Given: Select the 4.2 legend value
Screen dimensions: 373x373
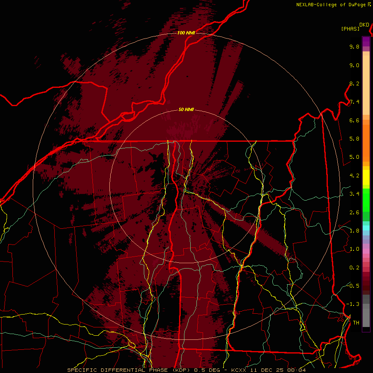Looking at the screenshot, I should coord(354,176).
